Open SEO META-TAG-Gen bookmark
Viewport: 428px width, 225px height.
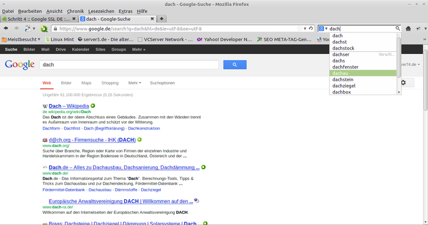pos(284,39)
